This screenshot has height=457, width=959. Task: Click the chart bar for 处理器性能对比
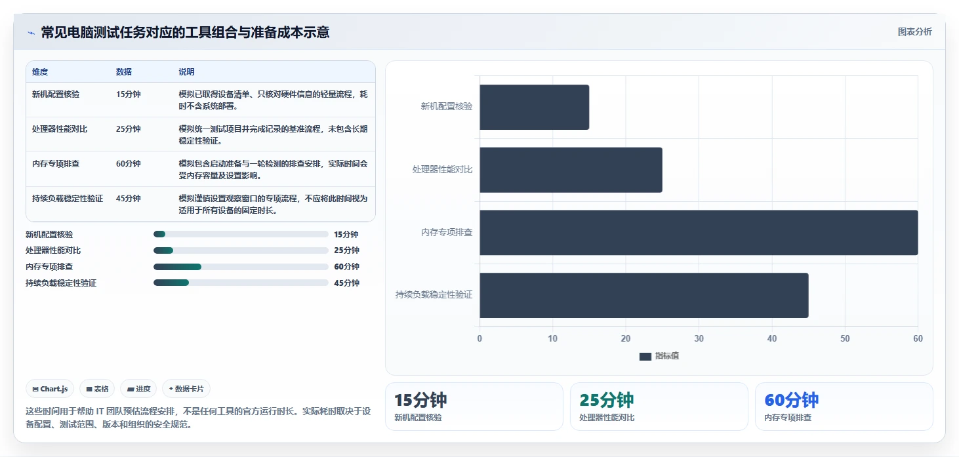(571, 170)
